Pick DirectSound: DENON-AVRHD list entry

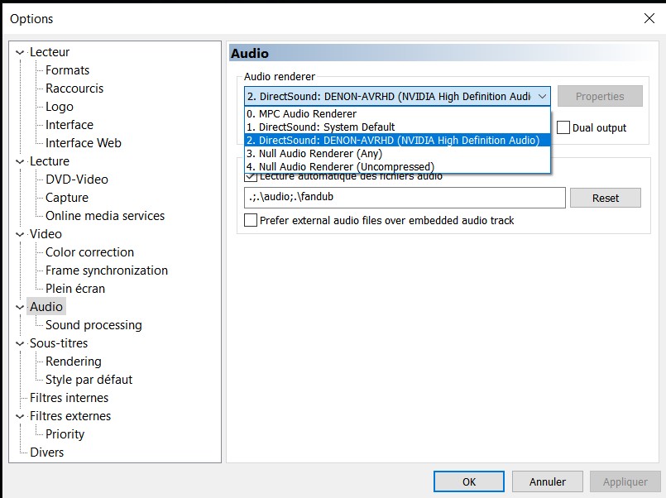(397, 140)
